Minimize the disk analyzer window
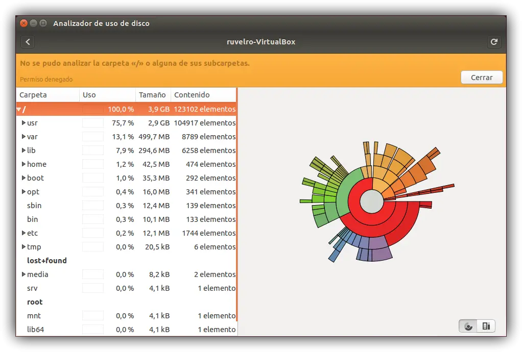This screenshot has width=522, height=352. click(x=33, y=23)
